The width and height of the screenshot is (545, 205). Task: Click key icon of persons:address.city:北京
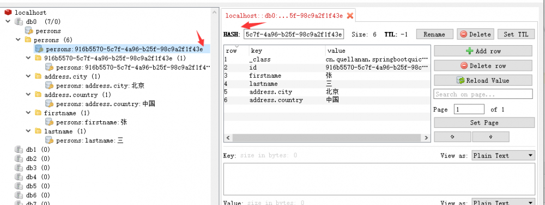[50, 85]
